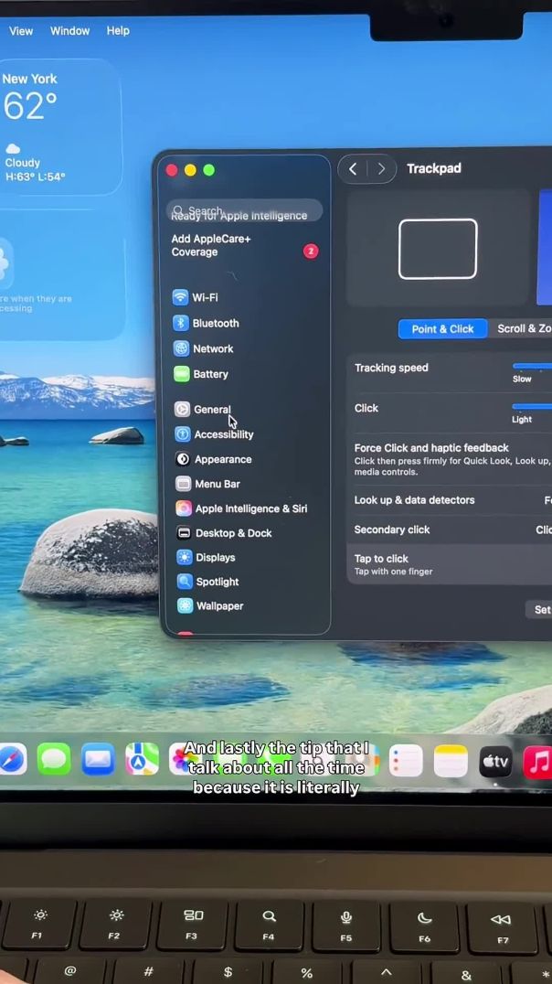The image size is (552, 984).
Task: Open the Help menu
Action: click(x=118, y=30)
